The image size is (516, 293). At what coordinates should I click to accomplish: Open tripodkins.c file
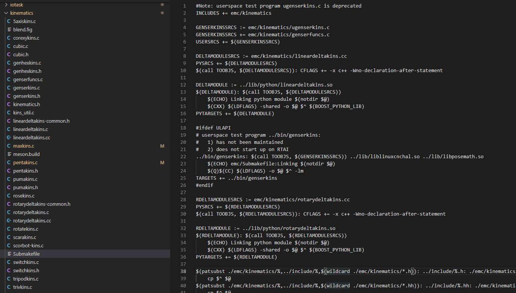pyautogui.click(x=26, y=279)
